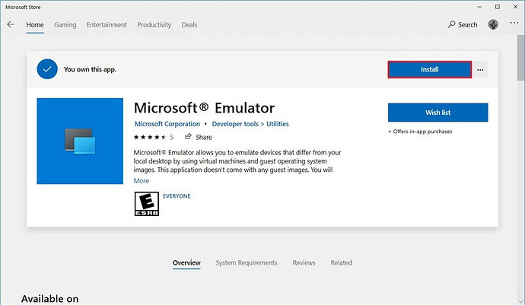This screenshot has width=525, height=305.
Task: Switch to the Gaming tab
Action: [65, 25]
